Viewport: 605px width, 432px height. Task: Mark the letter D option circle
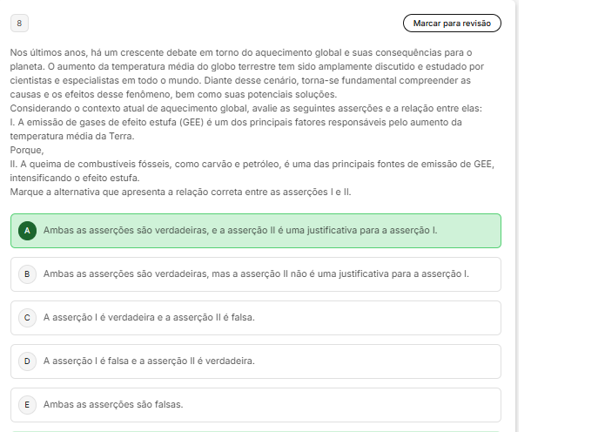(x=27, y=361)
